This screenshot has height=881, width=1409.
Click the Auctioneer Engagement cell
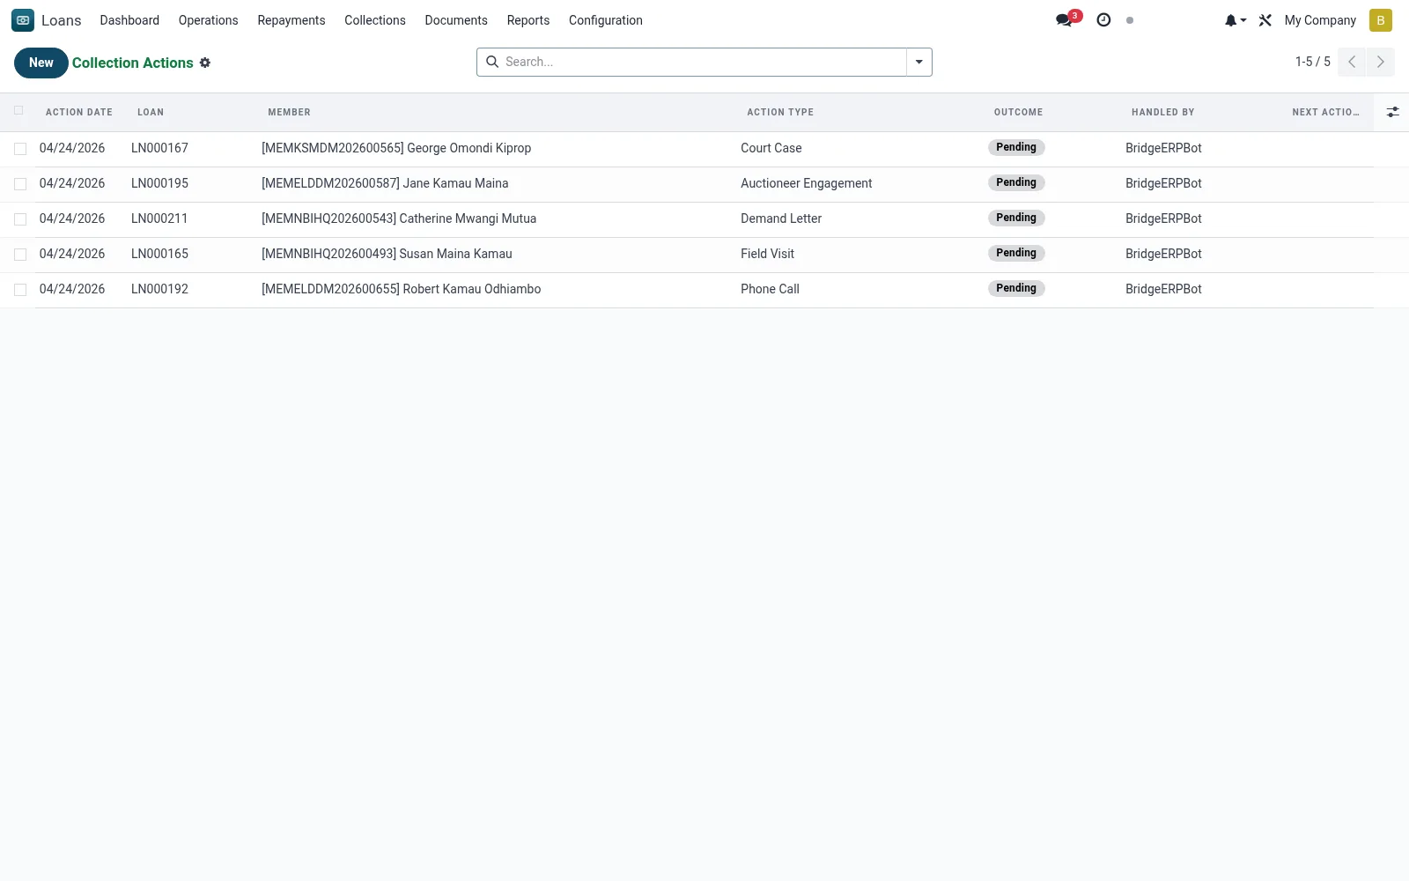coord(807,183)
